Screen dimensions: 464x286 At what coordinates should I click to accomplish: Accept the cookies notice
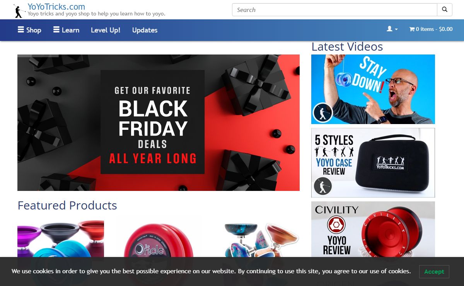pyautogui.click(x=434, y=271)
